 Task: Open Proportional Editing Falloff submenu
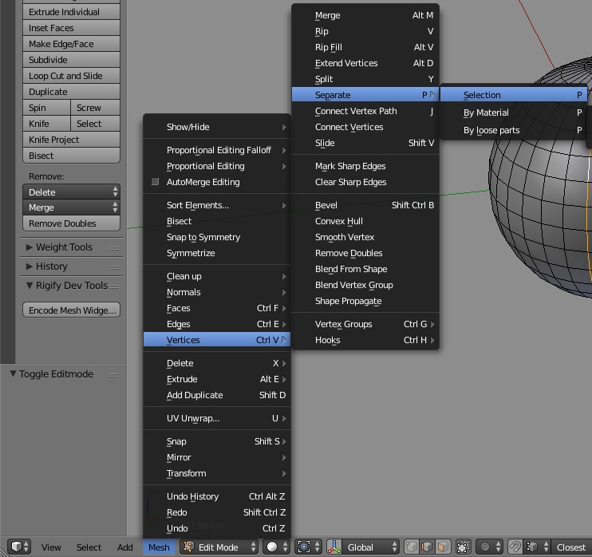pyautogui.click(x=217, y=150)
